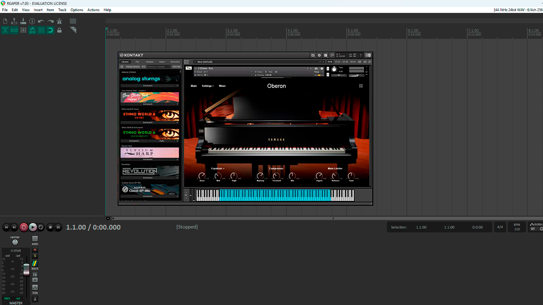Click the Main tab in Oberon
The image size is (543, 305).
194,86
